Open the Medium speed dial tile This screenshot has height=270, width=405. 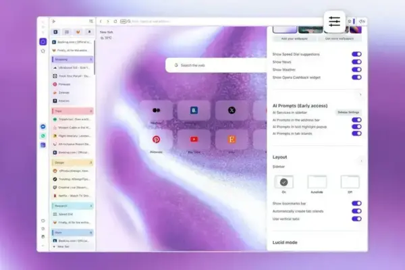coord(157,110)
